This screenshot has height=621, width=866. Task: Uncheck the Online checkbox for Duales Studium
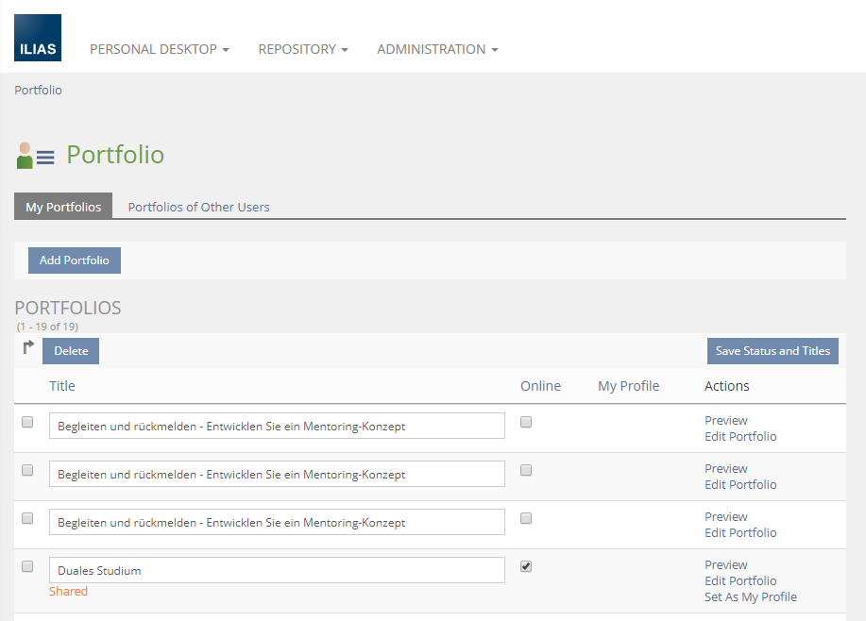pos(526,566)
